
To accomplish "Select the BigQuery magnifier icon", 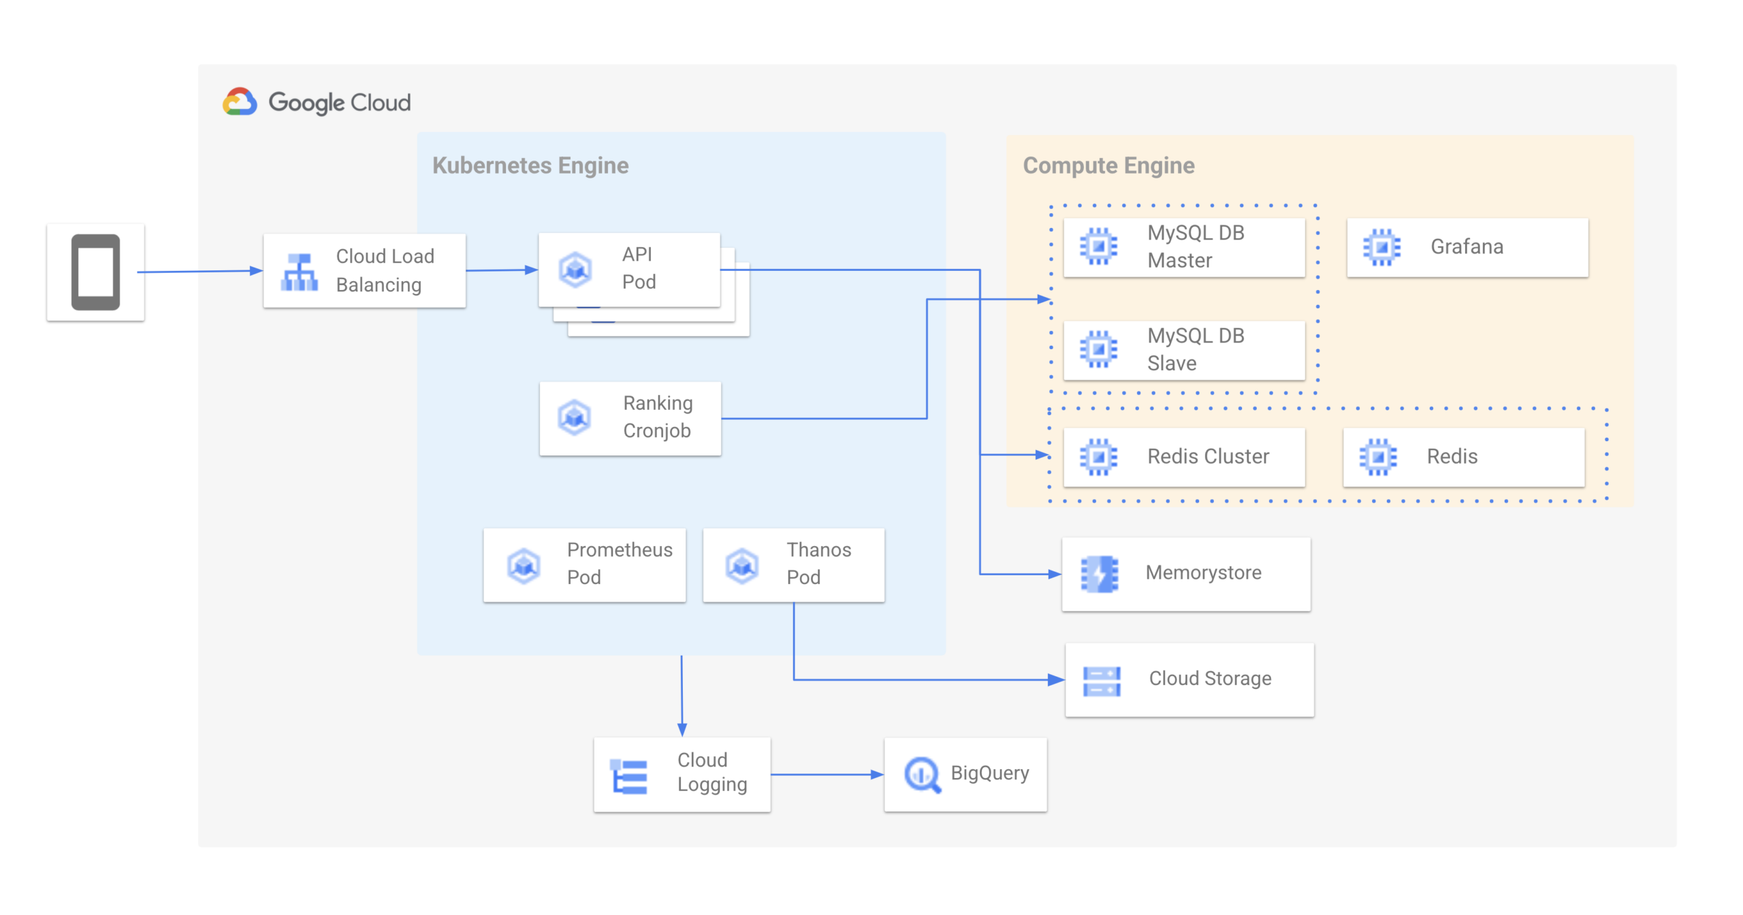I will pos(921,774).
